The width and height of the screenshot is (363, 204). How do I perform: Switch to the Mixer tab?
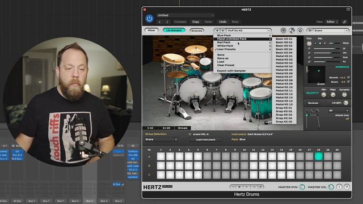click(151, 30)
